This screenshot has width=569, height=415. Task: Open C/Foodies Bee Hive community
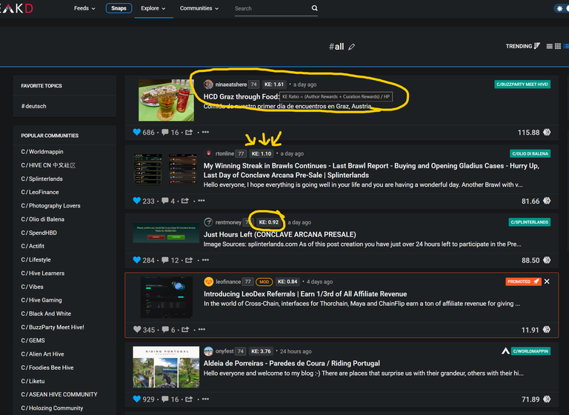pos(47,368)
